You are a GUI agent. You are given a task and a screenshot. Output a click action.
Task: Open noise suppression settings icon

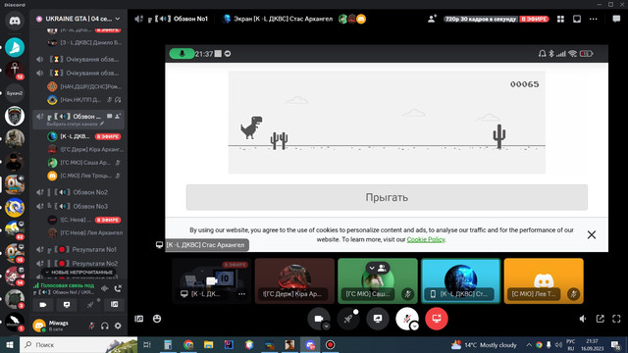pyautogui.click(x=105, y=288)
